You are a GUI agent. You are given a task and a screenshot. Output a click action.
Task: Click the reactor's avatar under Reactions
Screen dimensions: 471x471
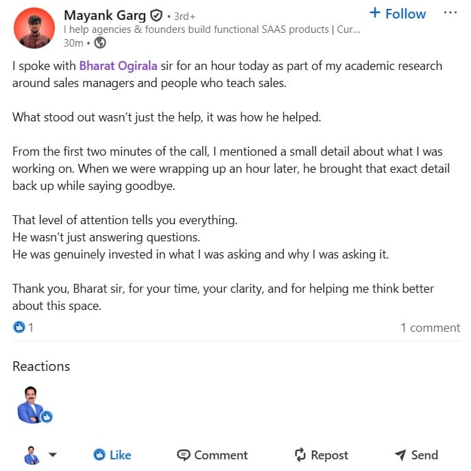pos(31,404)
